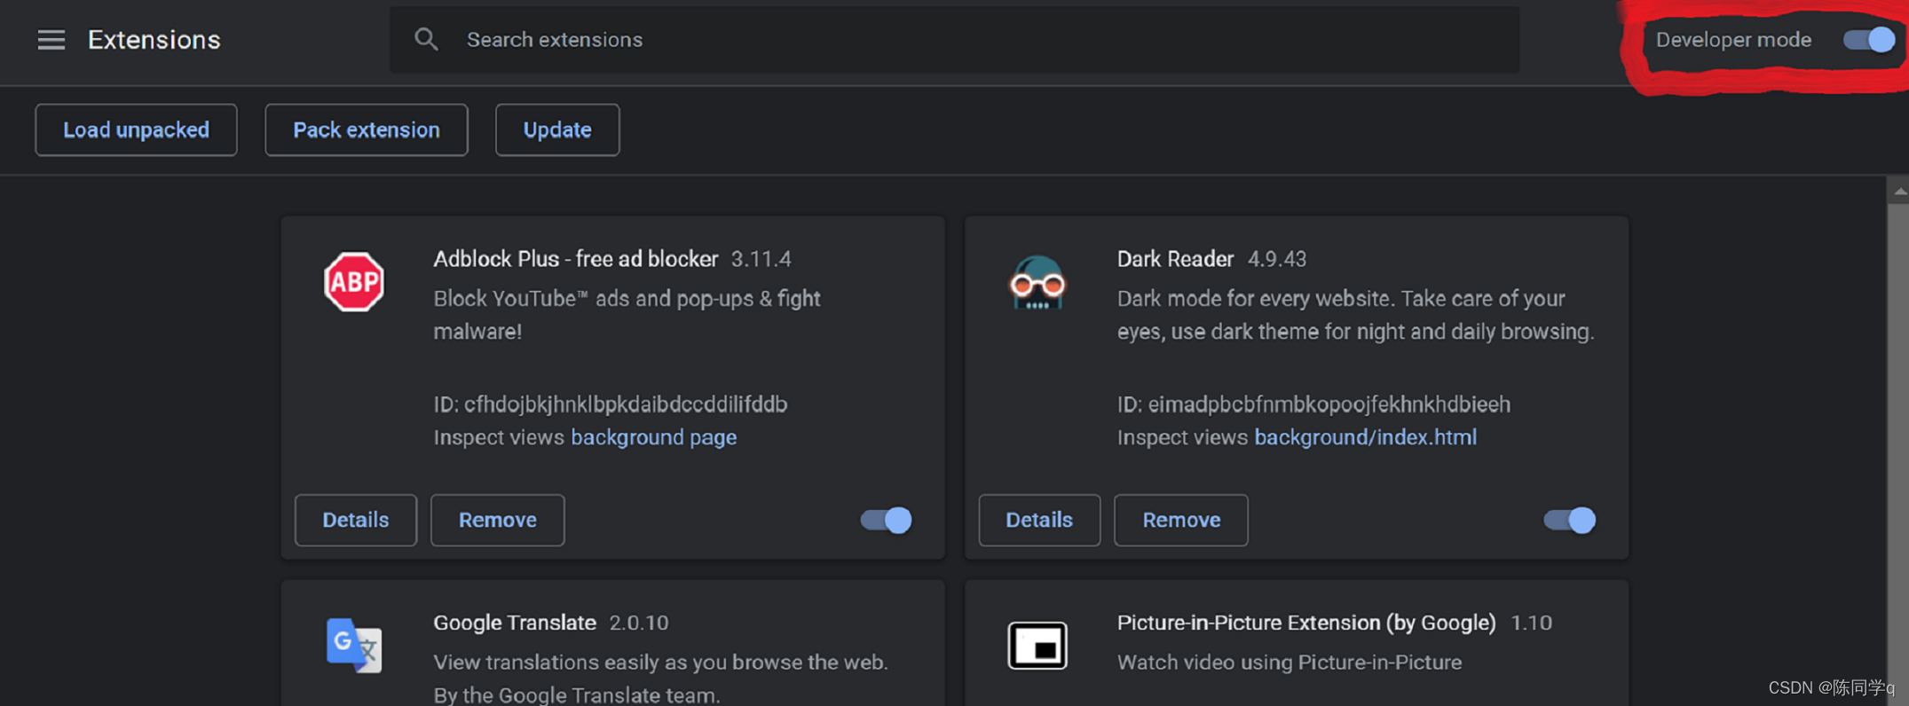Remove the Dark Reader extension
The width and height of the screenshot is (1909, 706).
point(1181,520)
